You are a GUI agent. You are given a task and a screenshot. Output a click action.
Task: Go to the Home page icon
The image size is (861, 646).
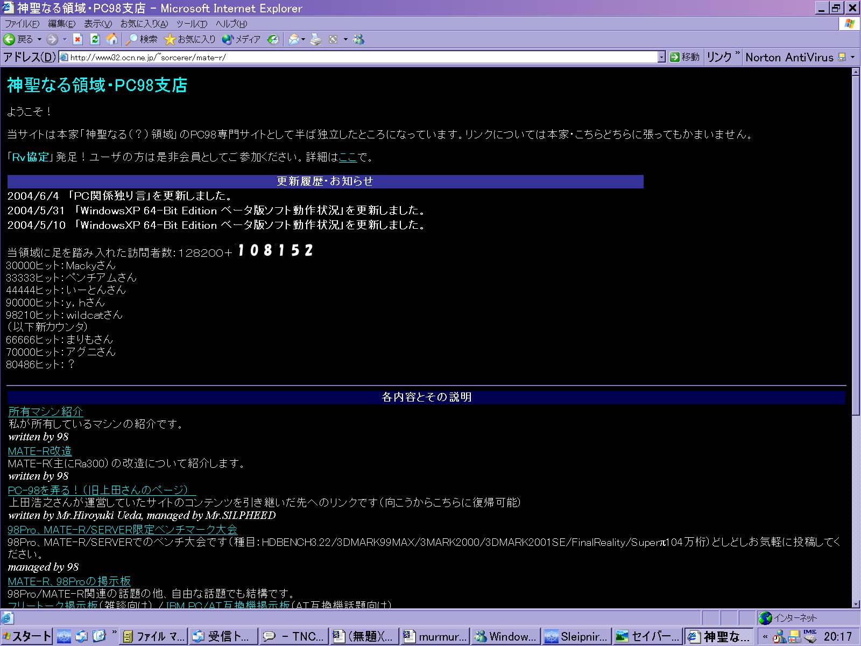[112, 39]
